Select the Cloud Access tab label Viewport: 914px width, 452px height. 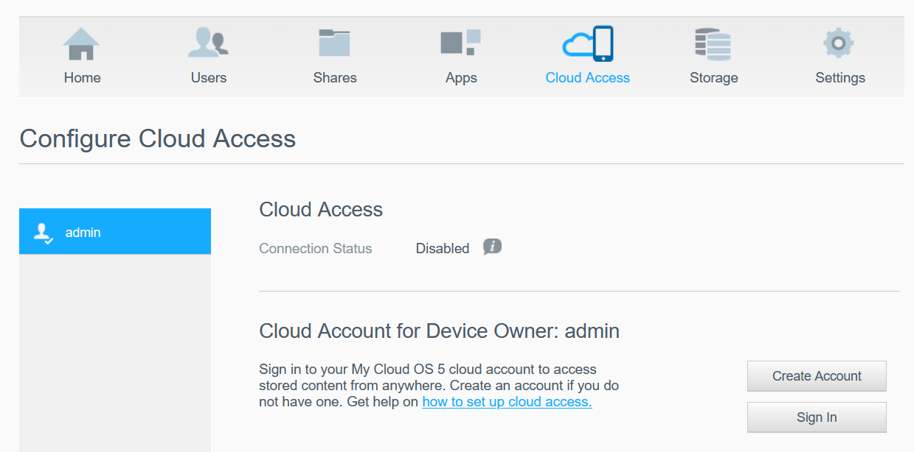[588, 78]
